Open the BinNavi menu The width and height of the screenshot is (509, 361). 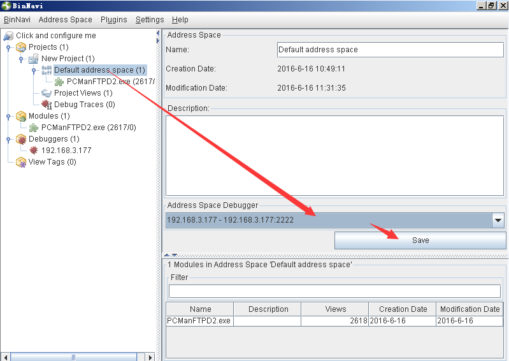click(17, 20)
